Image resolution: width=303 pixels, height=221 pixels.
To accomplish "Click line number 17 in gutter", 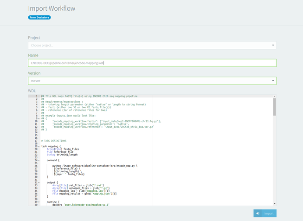I will 36,141.
